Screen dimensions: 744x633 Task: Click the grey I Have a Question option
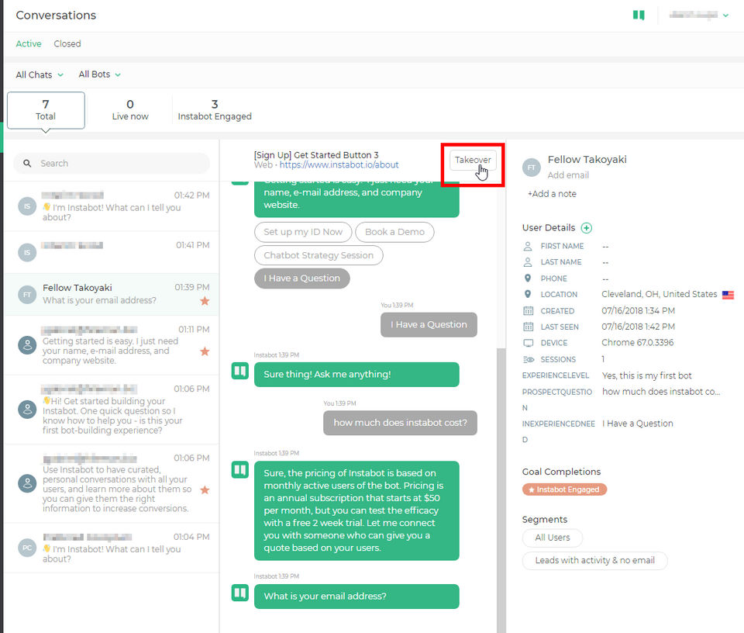tap(301, 278)
